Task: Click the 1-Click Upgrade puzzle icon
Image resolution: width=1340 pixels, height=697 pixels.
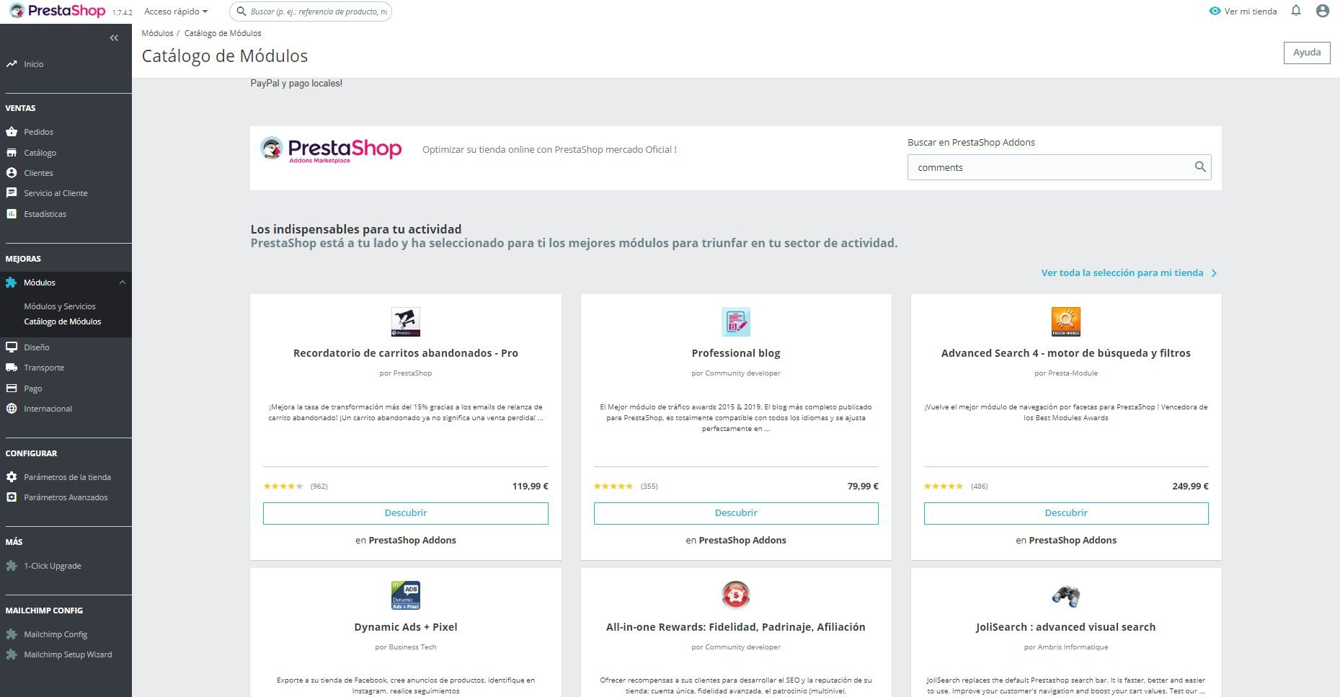Action: (x=12, y=566)
